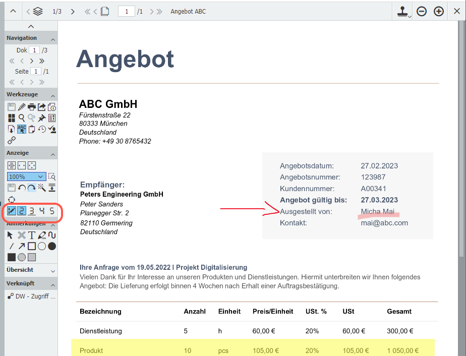The image size is (466, 356).
Task: Download the document with the arrow icon
Action: click(11, 129)
